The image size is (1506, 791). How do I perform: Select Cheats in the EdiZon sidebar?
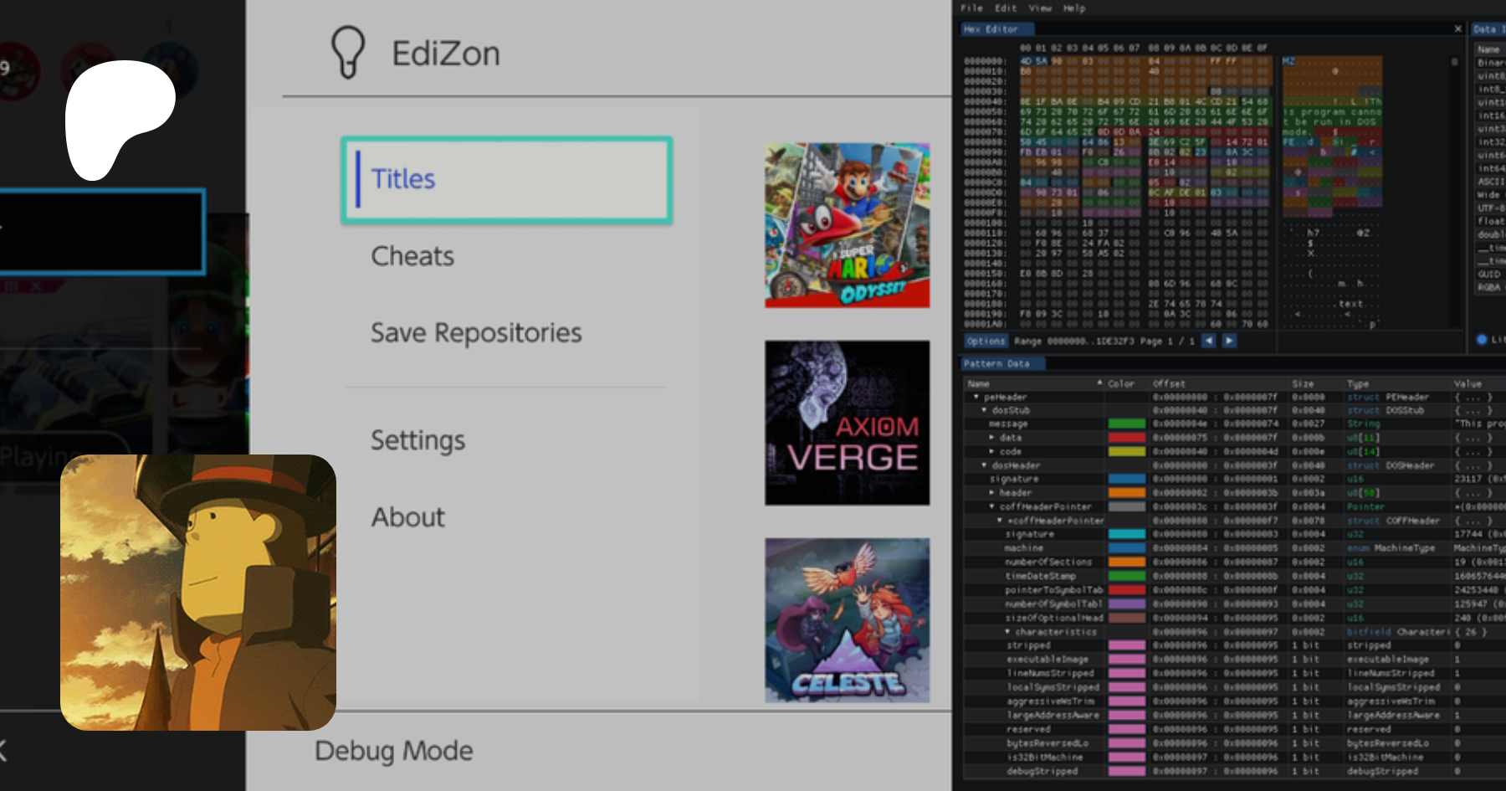[x=412, y=256]
